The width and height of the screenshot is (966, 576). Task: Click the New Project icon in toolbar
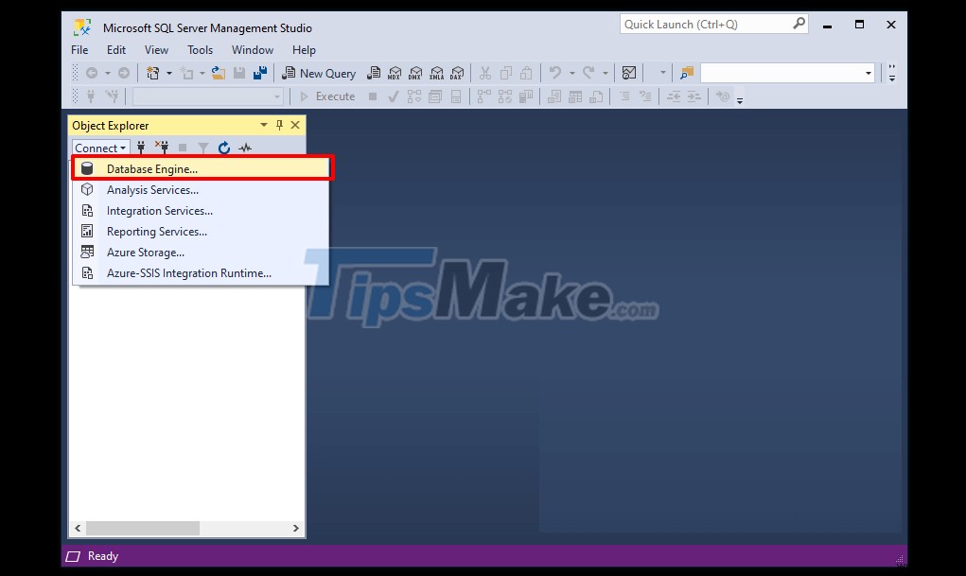point(152,74)
